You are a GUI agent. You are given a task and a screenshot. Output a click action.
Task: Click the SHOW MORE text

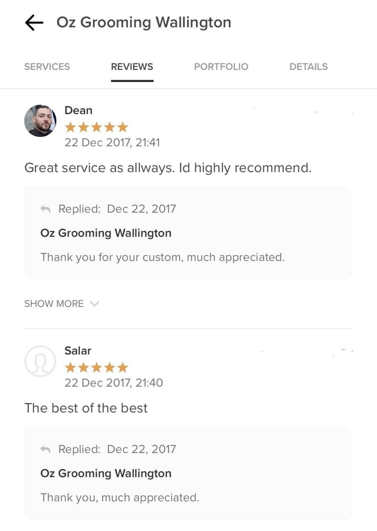click(x=54, y=304)
